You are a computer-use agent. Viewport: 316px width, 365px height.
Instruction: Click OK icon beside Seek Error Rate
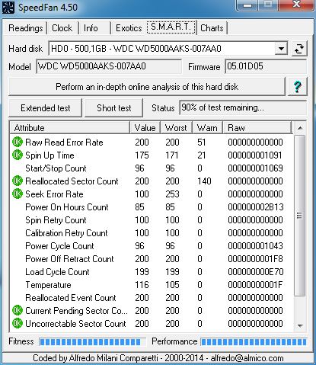(18, 194)
